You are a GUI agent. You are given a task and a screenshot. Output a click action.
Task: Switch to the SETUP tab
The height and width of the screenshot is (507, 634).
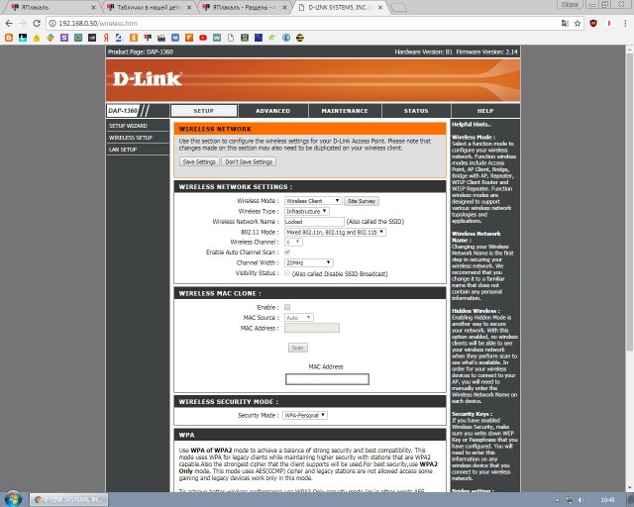[204, 111]
